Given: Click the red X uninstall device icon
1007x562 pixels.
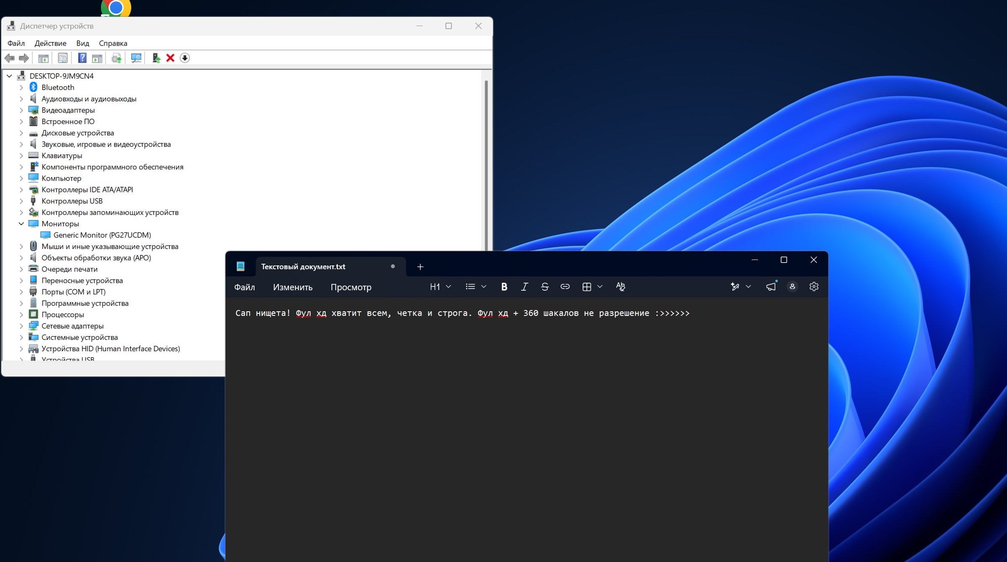Looking at the screenshot, I should [170, 58].
